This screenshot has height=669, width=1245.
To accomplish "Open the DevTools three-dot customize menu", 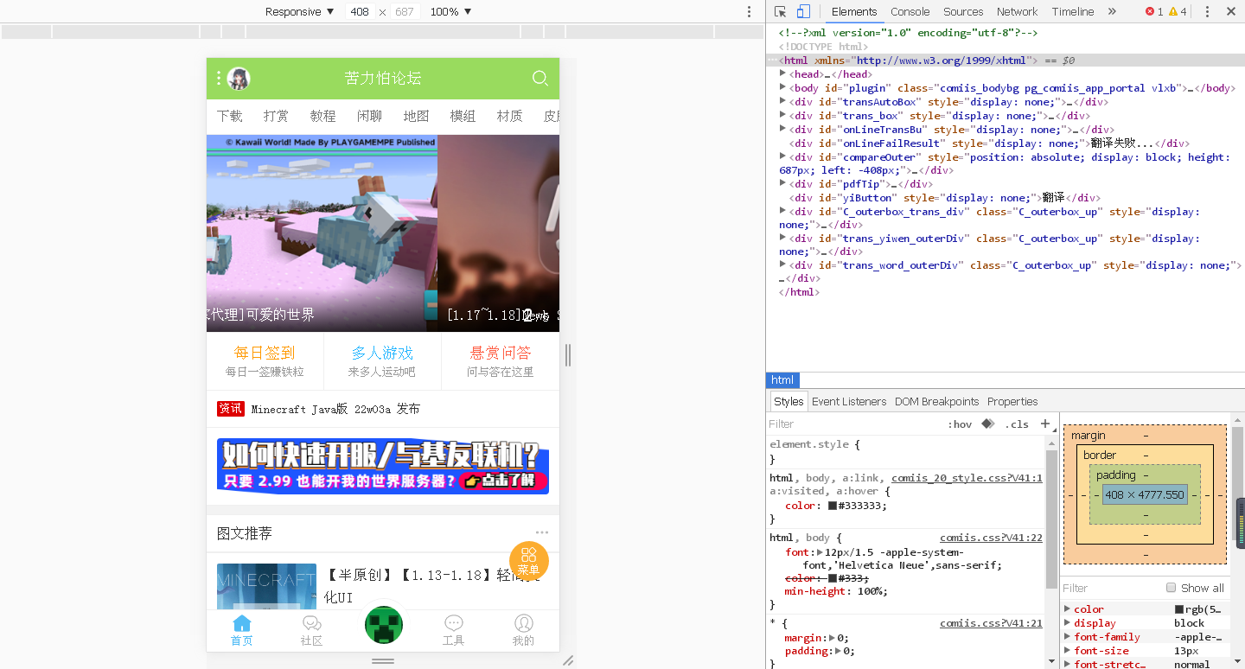I will point(1207,11).
